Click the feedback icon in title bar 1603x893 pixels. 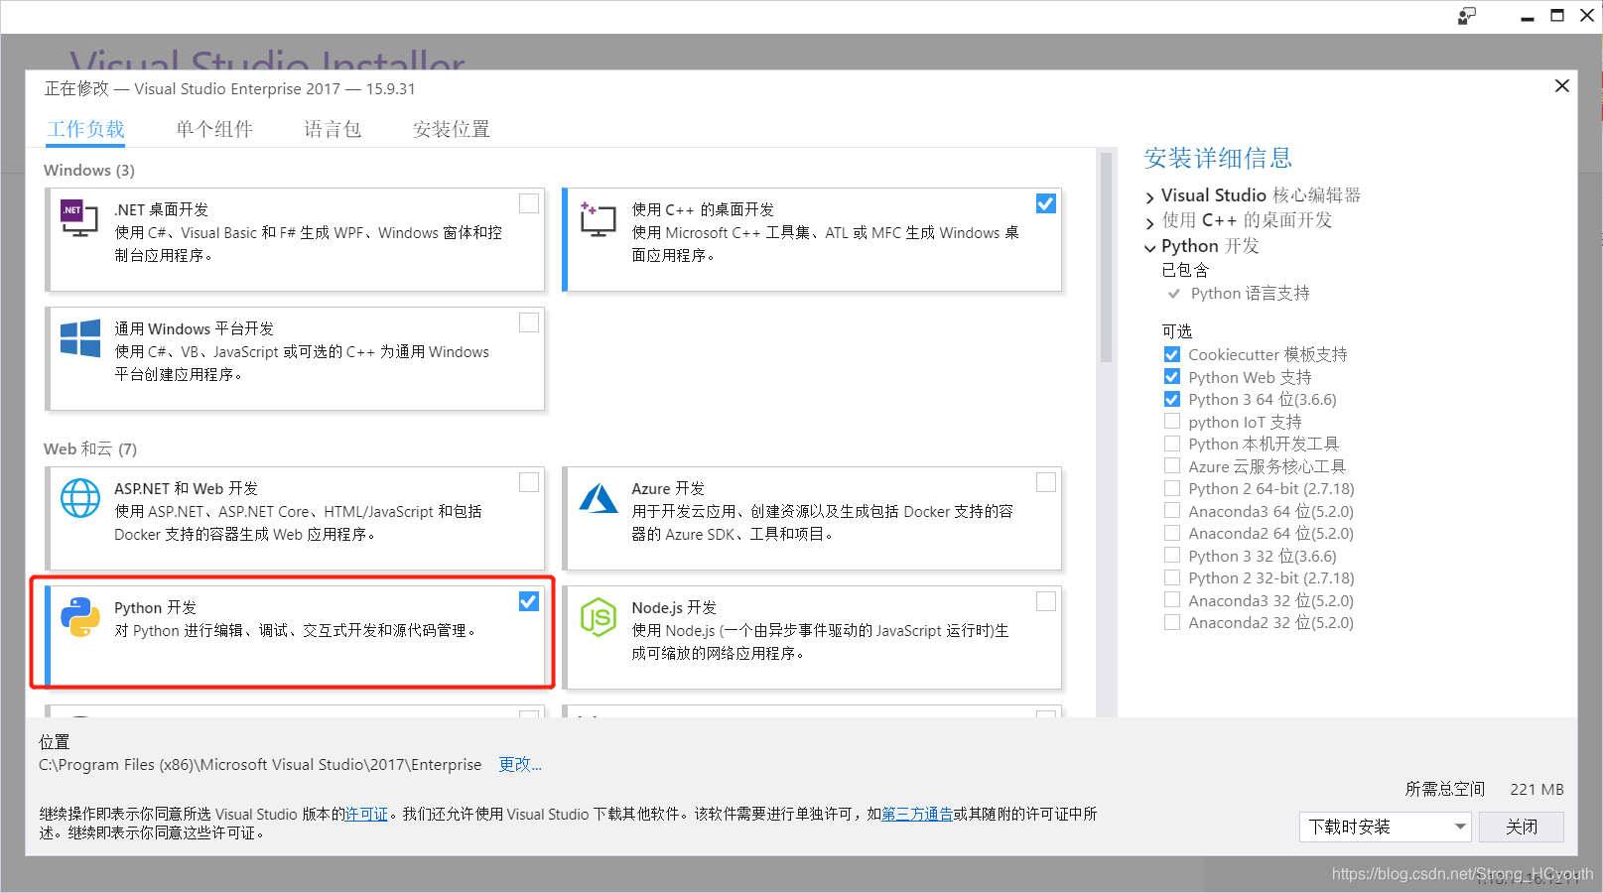coord(1466,16)
